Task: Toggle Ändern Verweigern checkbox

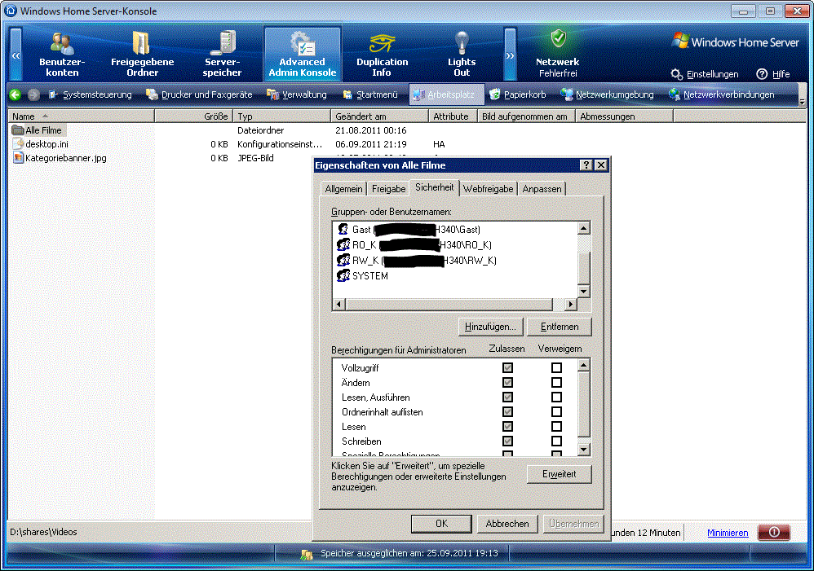Action: [556, 382]
